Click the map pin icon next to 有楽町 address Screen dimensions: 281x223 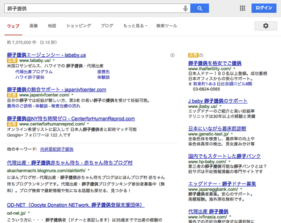point(190,84)
